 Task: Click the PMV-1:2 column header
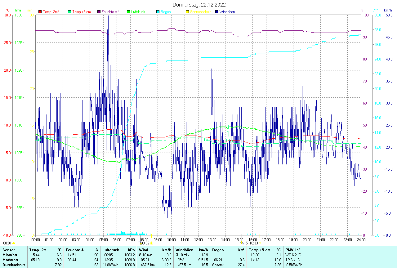[x=293, y=250]
